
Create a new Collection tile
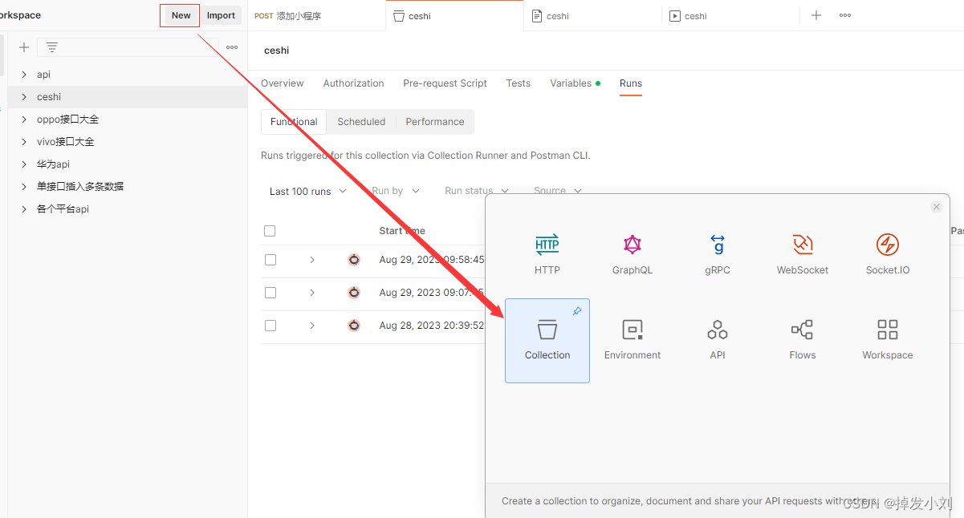tap(547, 341)
